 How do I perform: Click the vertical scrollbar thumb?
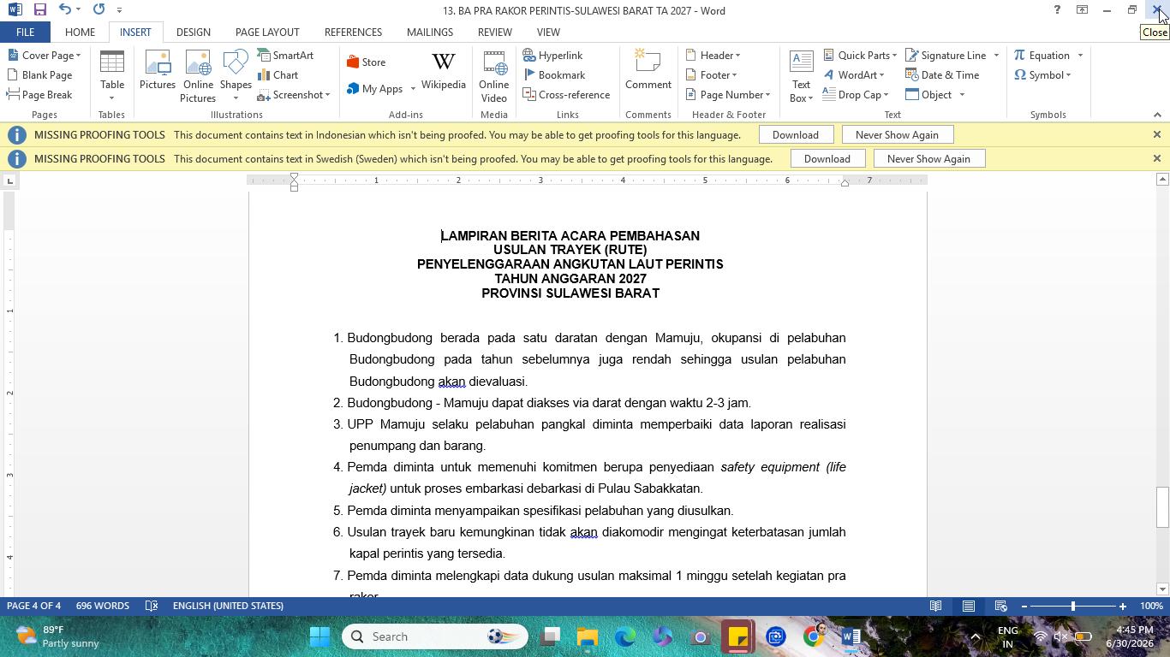pos(1162,507)
